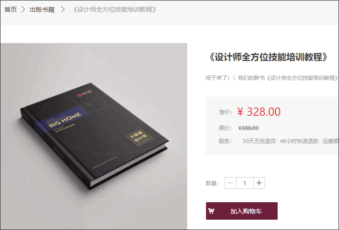Click the book product image
Screen dimensions: 339x230
[x=94, y=136]
